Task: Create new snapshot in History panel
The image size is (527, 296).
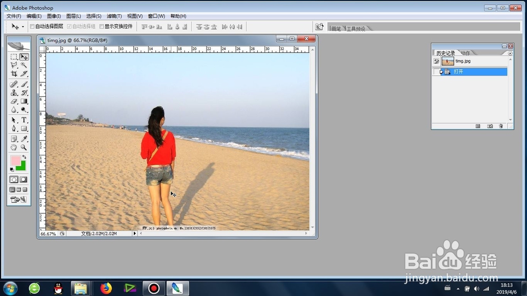Action: pos(490,126)
